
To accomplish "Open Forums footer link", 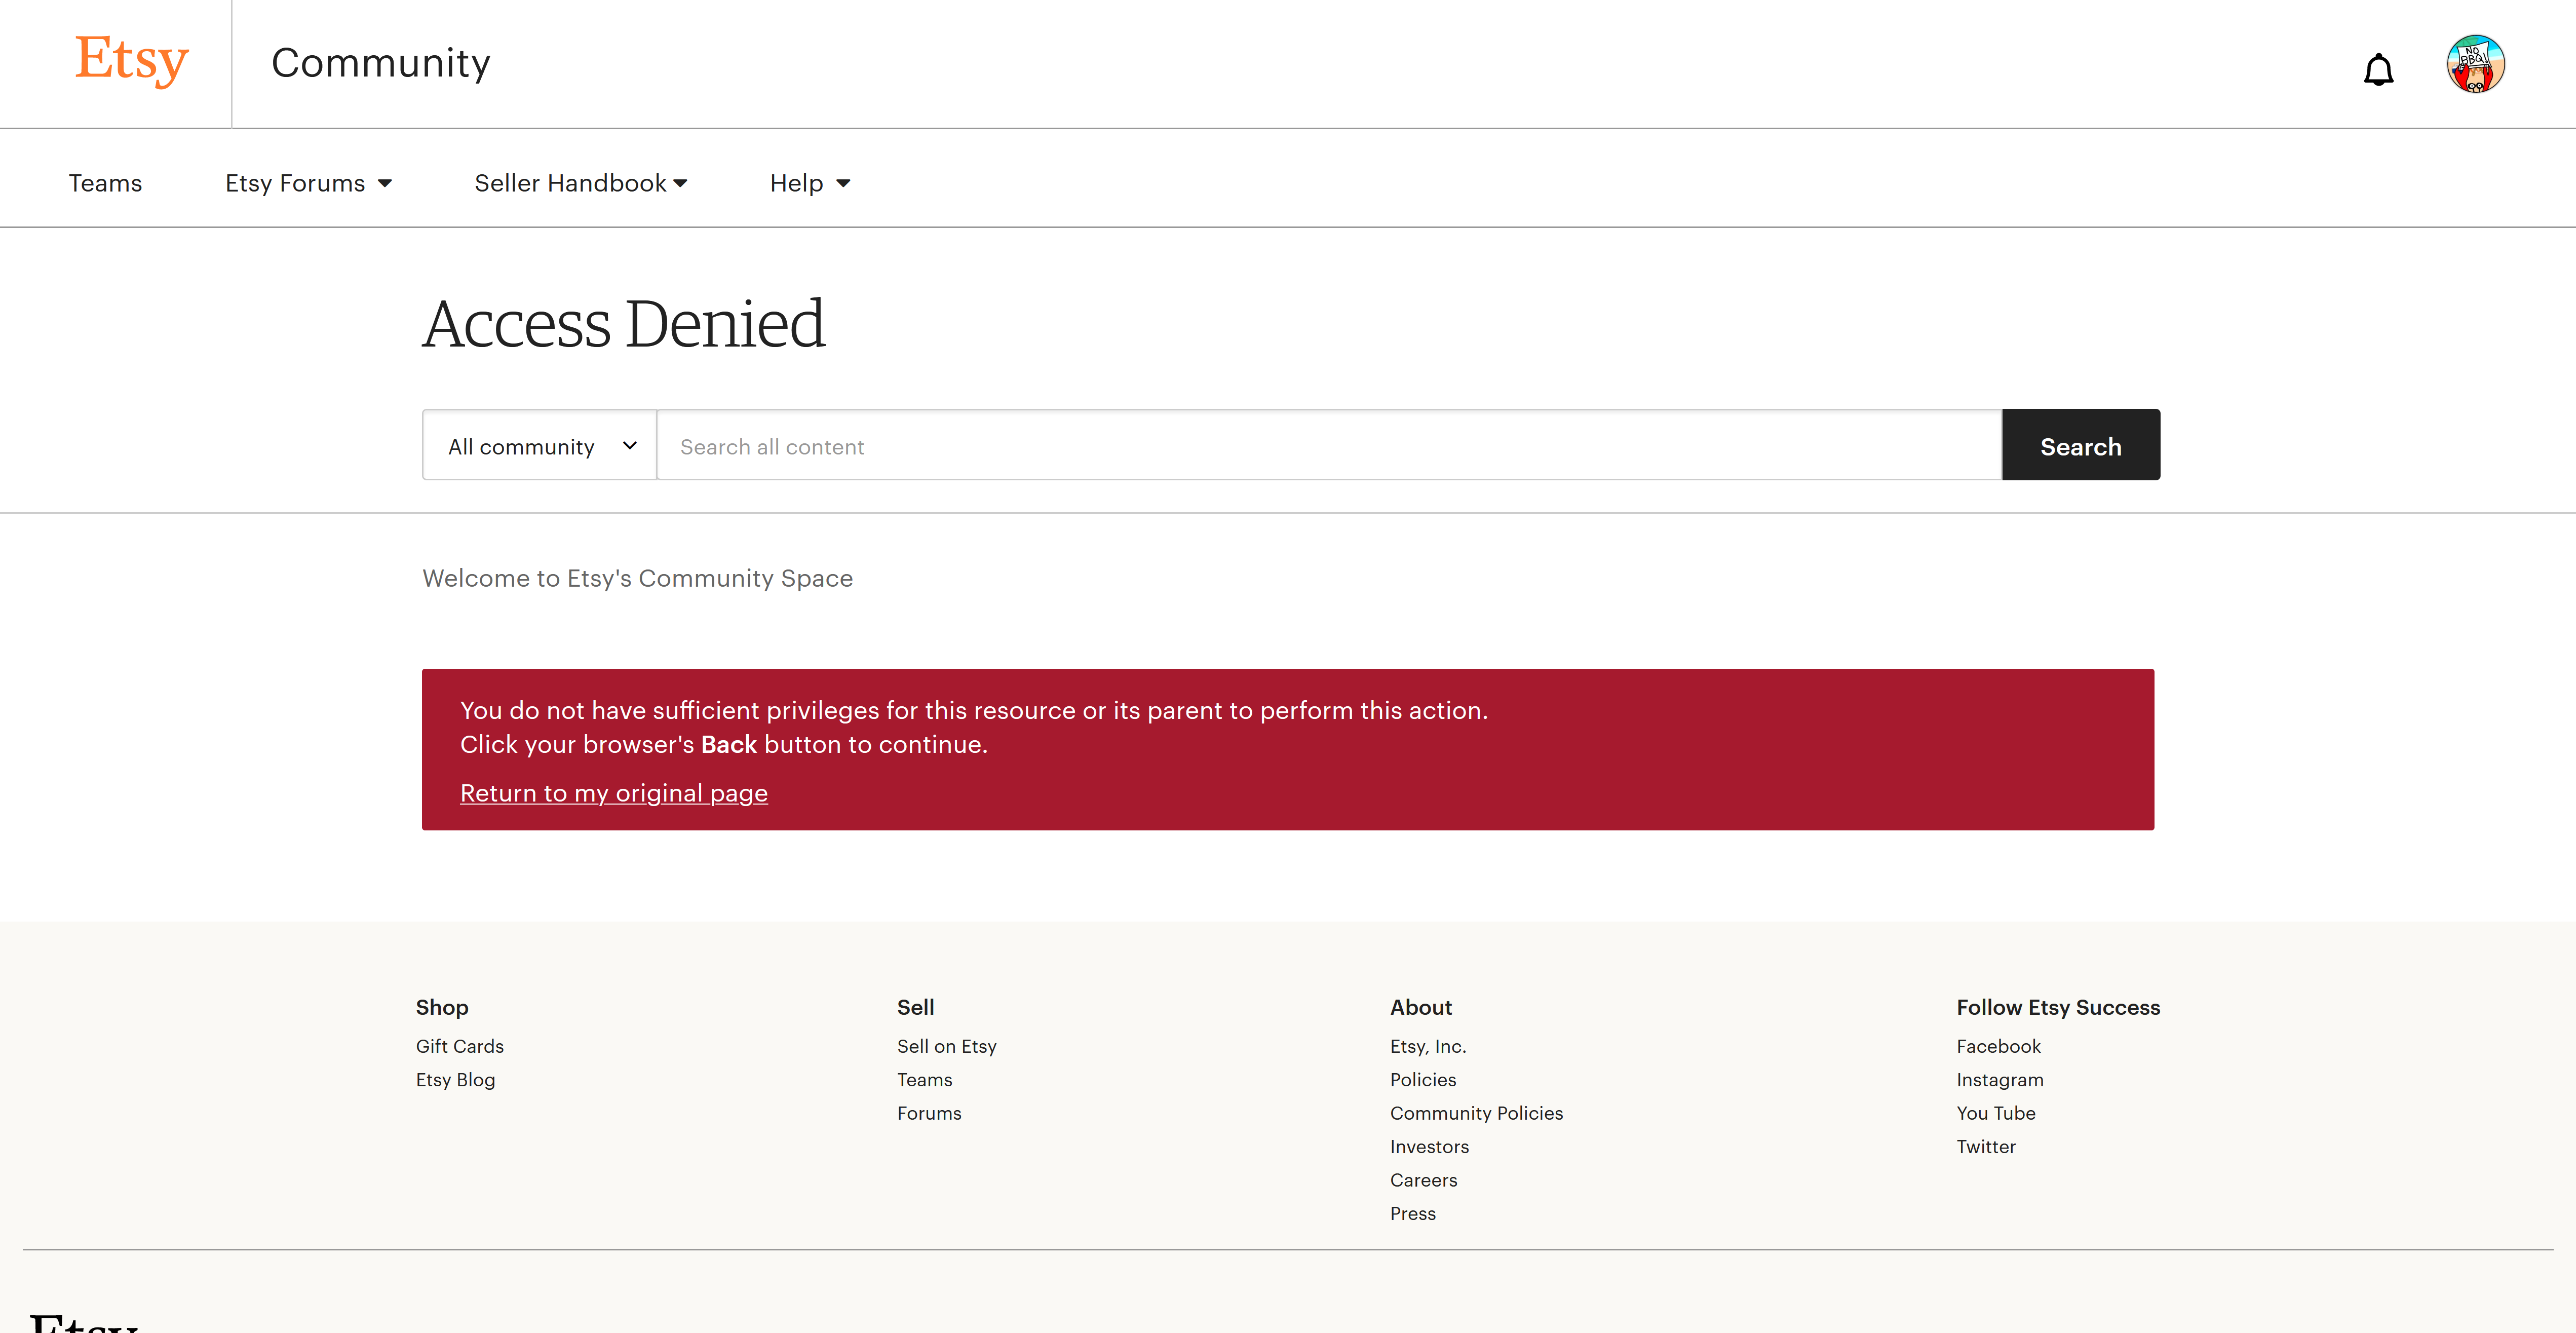I will click(929, 1113).
